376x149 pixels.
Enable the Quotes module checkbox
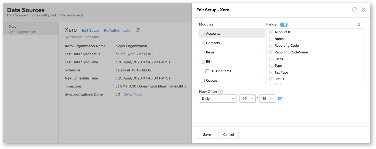click(203, 81)
